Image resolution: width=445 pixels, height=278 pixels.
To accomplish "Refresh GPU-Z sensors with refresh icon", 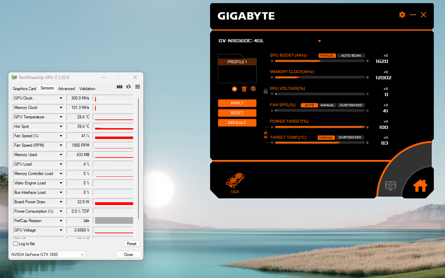I will click(129, 87).
